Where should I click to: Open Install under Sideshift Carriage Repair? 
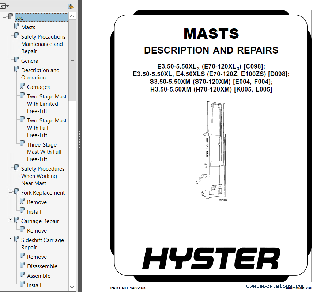34,285
